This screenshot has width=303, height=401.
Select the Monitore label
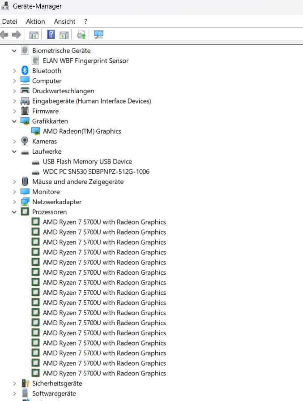tap(46, 192)
